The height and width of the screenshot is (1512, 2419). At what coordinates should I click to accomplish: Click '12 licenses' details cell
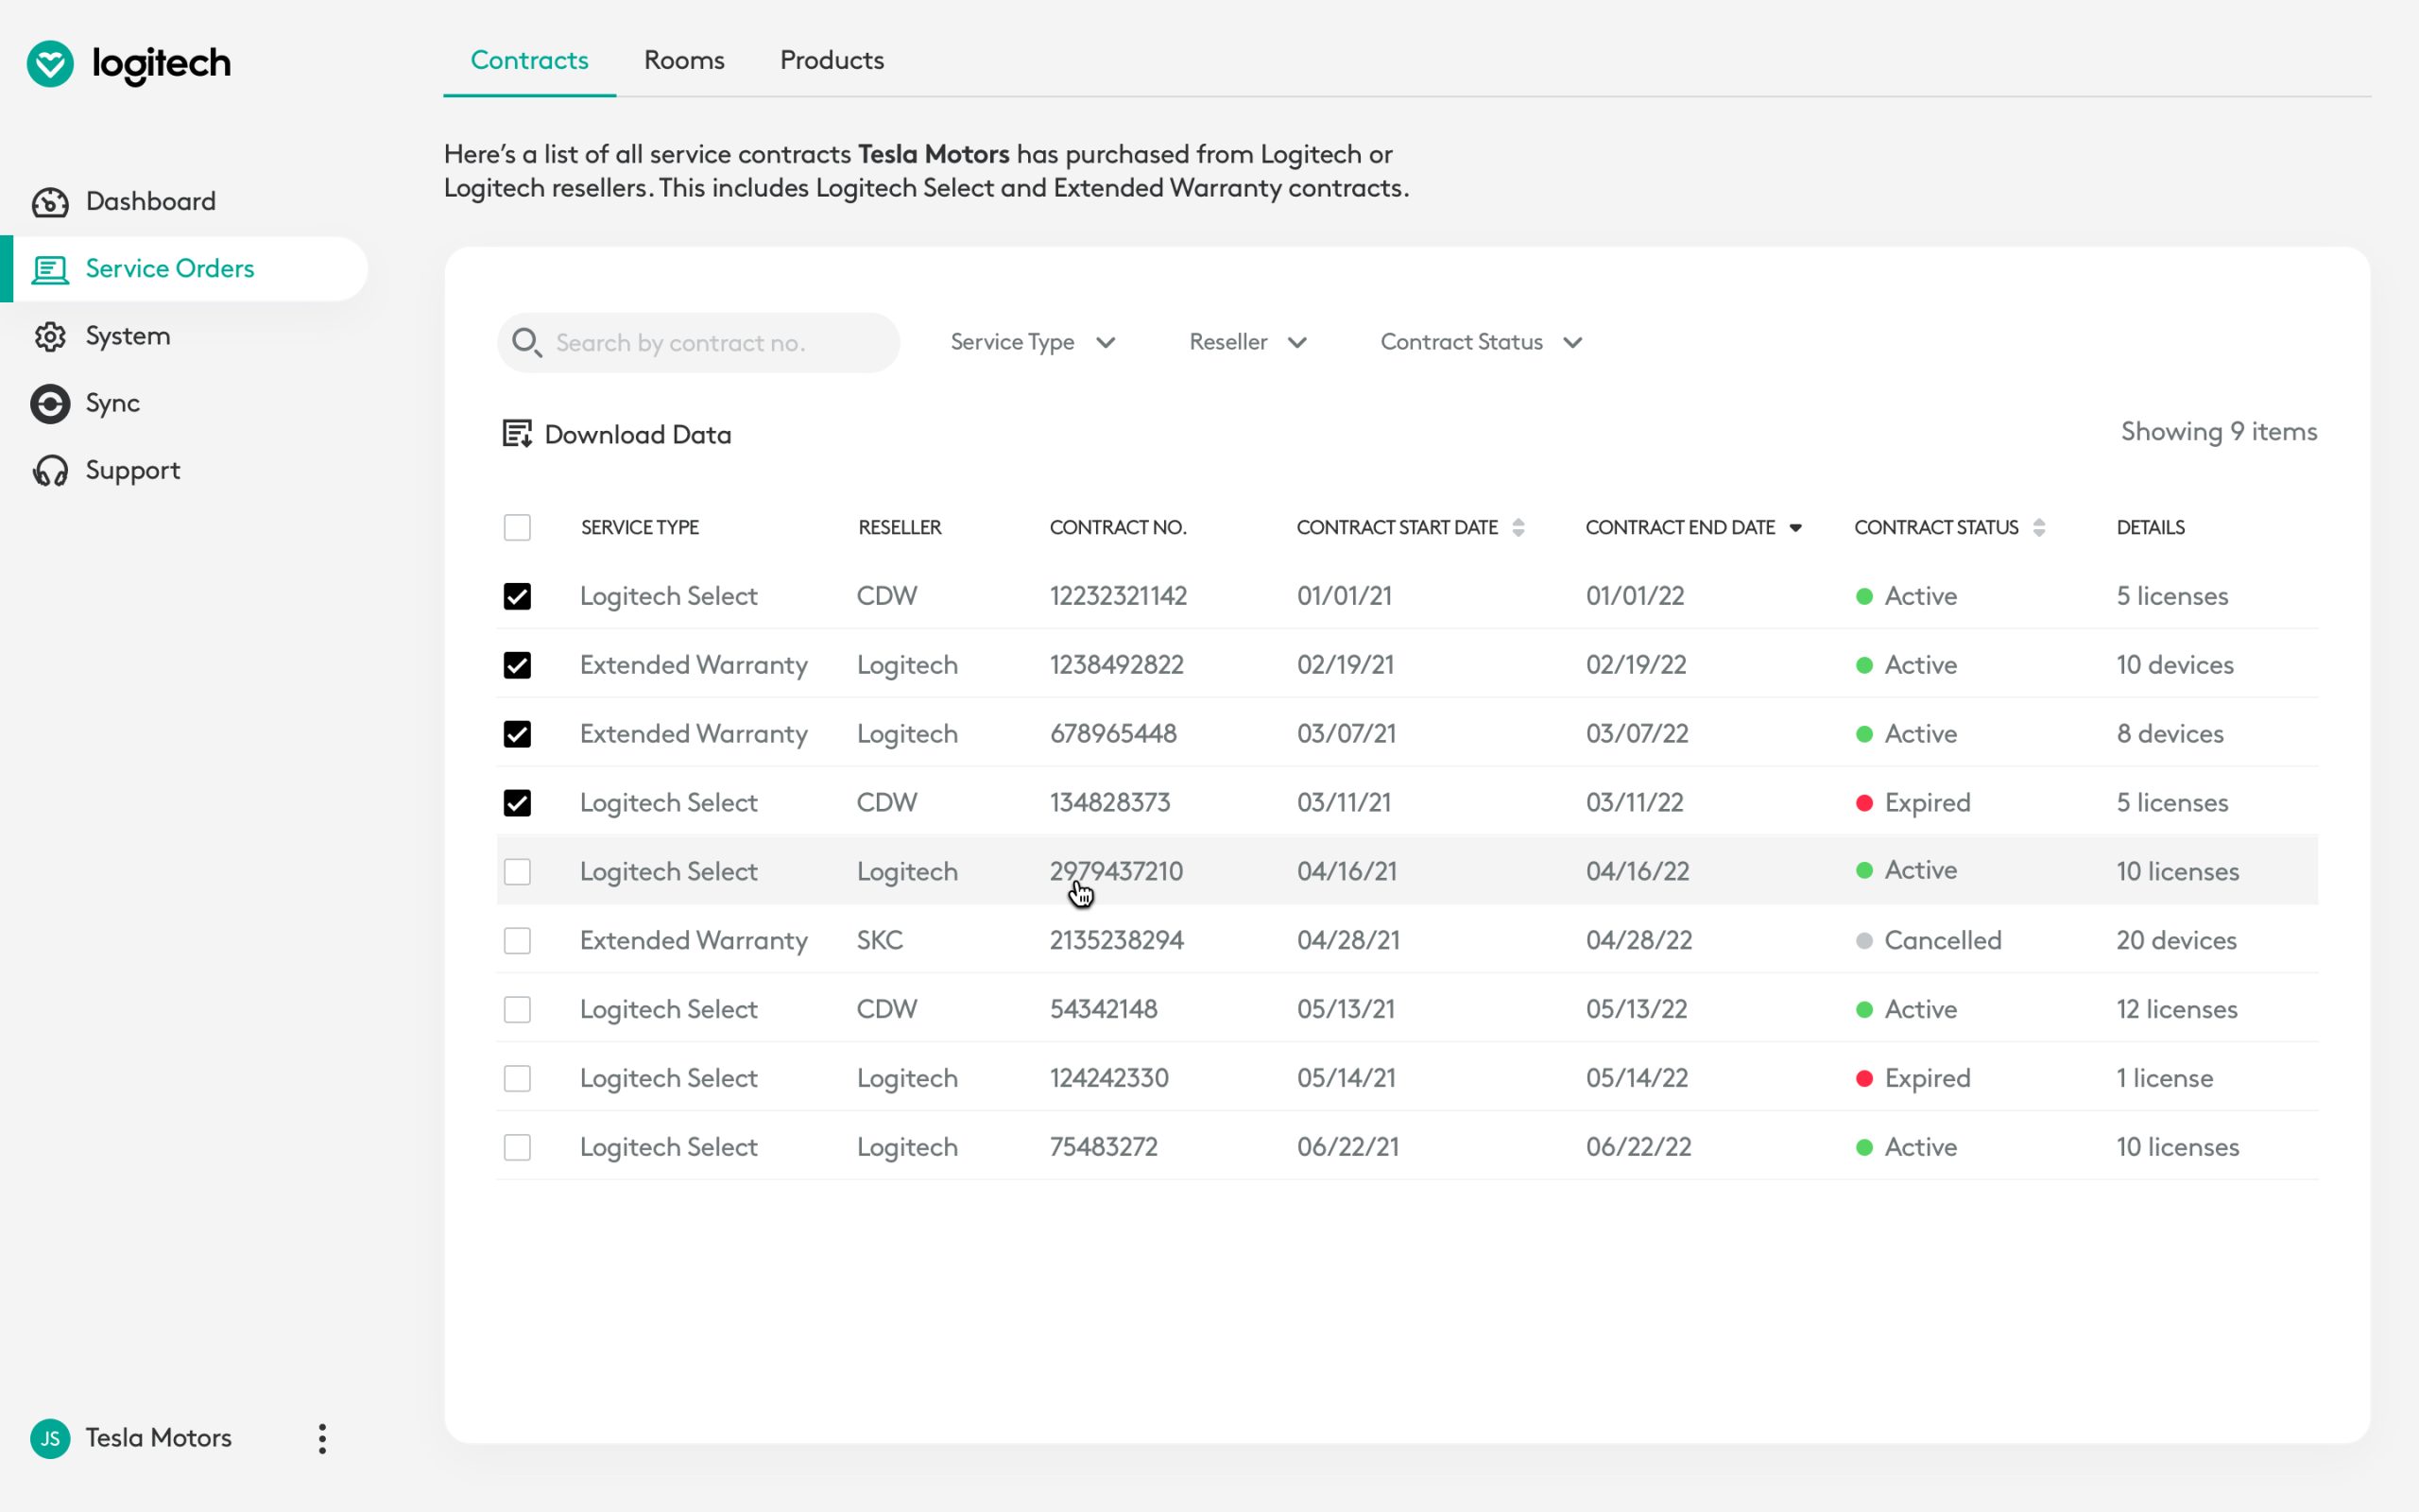click(x=2176, y=1009)
